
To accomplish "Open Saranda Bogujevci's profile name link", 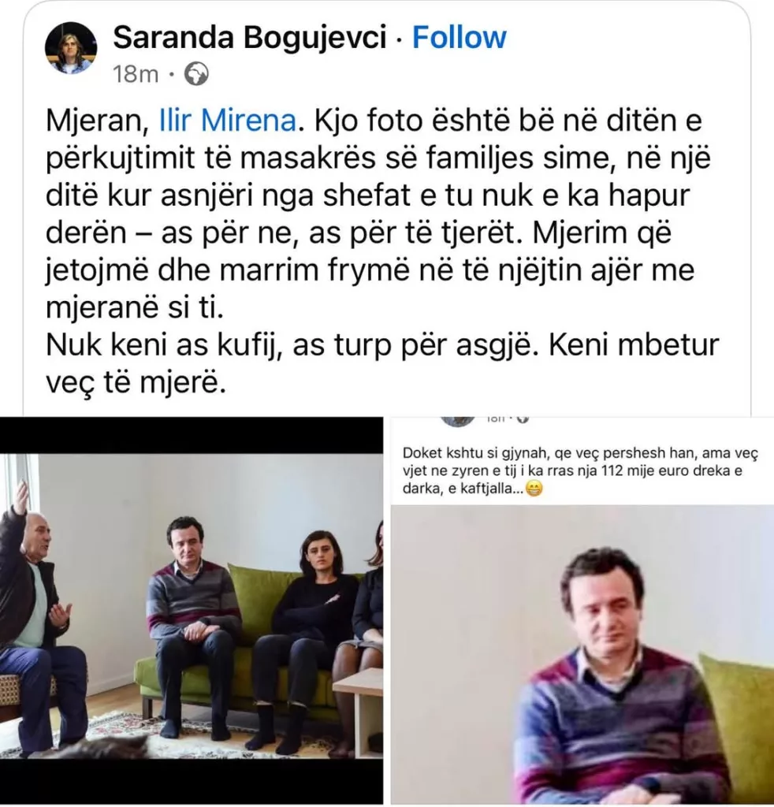I will click(x=250, y=38).
